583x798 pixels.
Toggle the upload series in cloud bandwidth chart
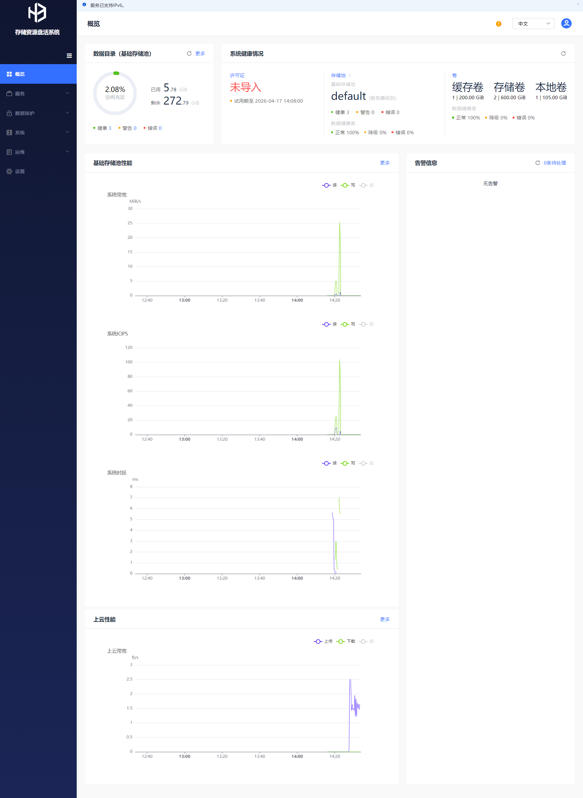tap(323, 642)
